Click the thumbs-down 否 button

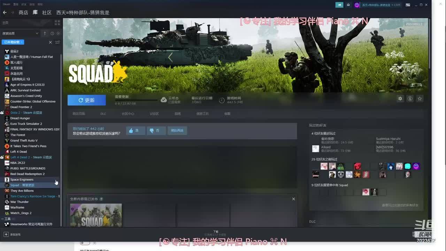point(156,130)
